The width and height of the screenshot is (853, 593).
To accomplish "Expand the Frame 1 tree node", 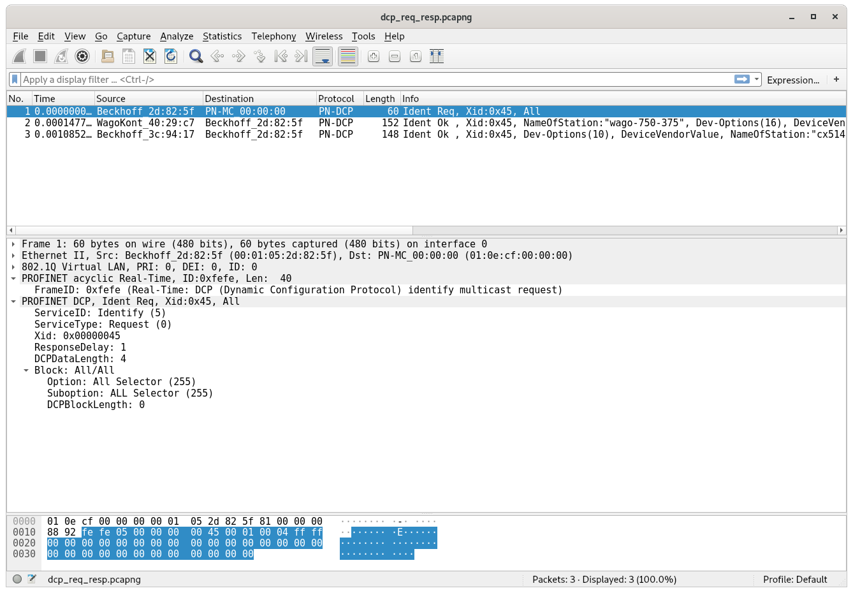I will pos(13,244).
